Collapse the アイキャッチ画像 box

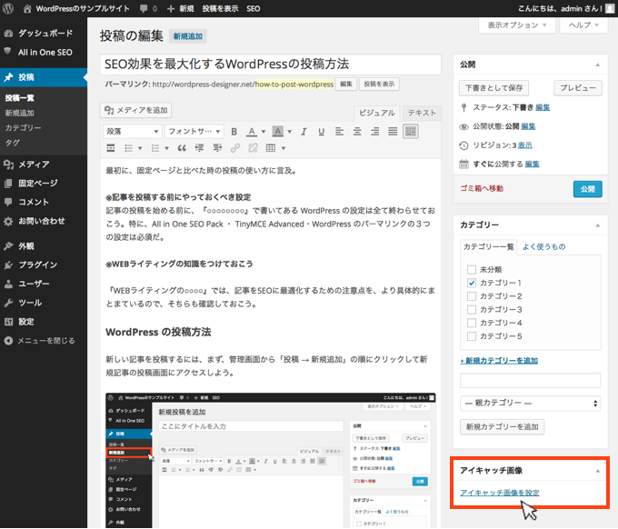click(597, 471)
